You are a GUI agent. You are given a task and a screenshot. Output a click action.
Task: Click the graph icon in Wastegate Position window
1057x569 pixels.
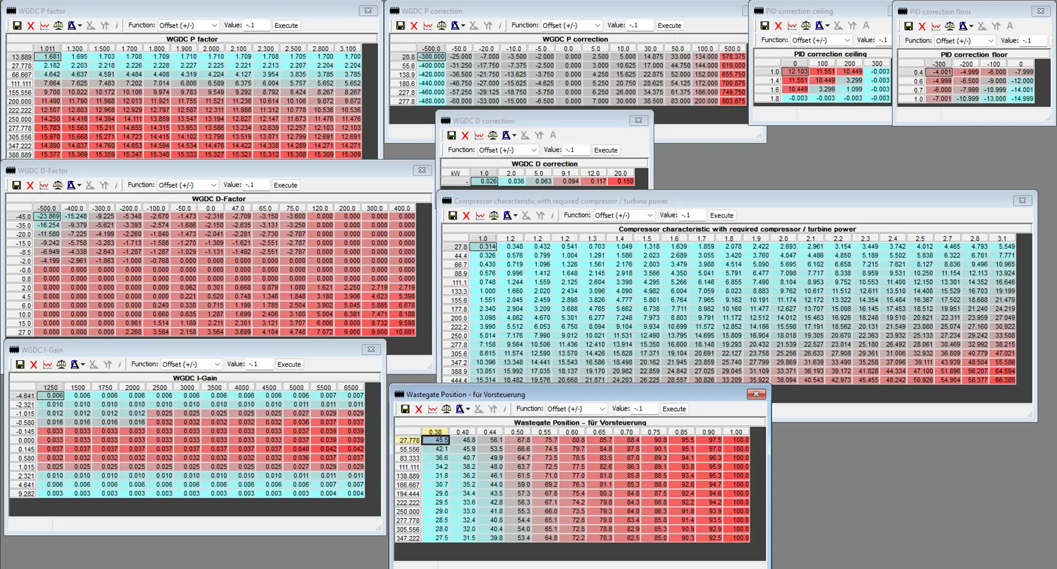433,409
